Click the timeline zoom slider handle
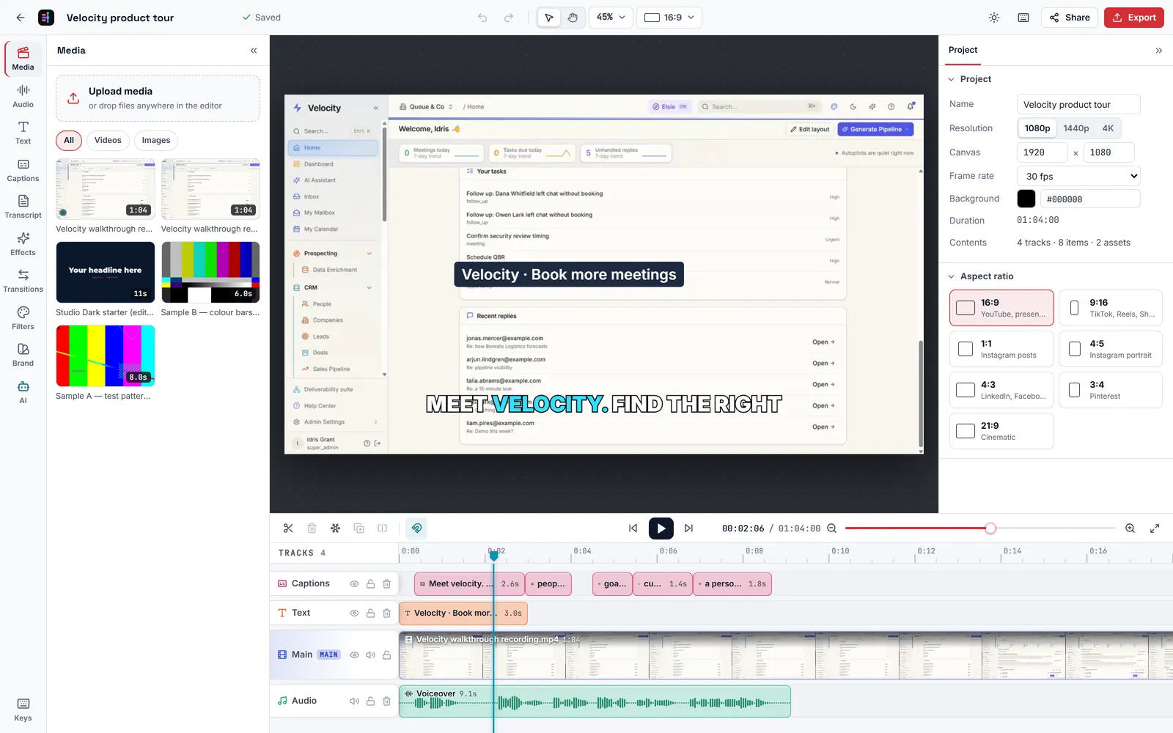1173x733 pixels. (x=990, y=528)
